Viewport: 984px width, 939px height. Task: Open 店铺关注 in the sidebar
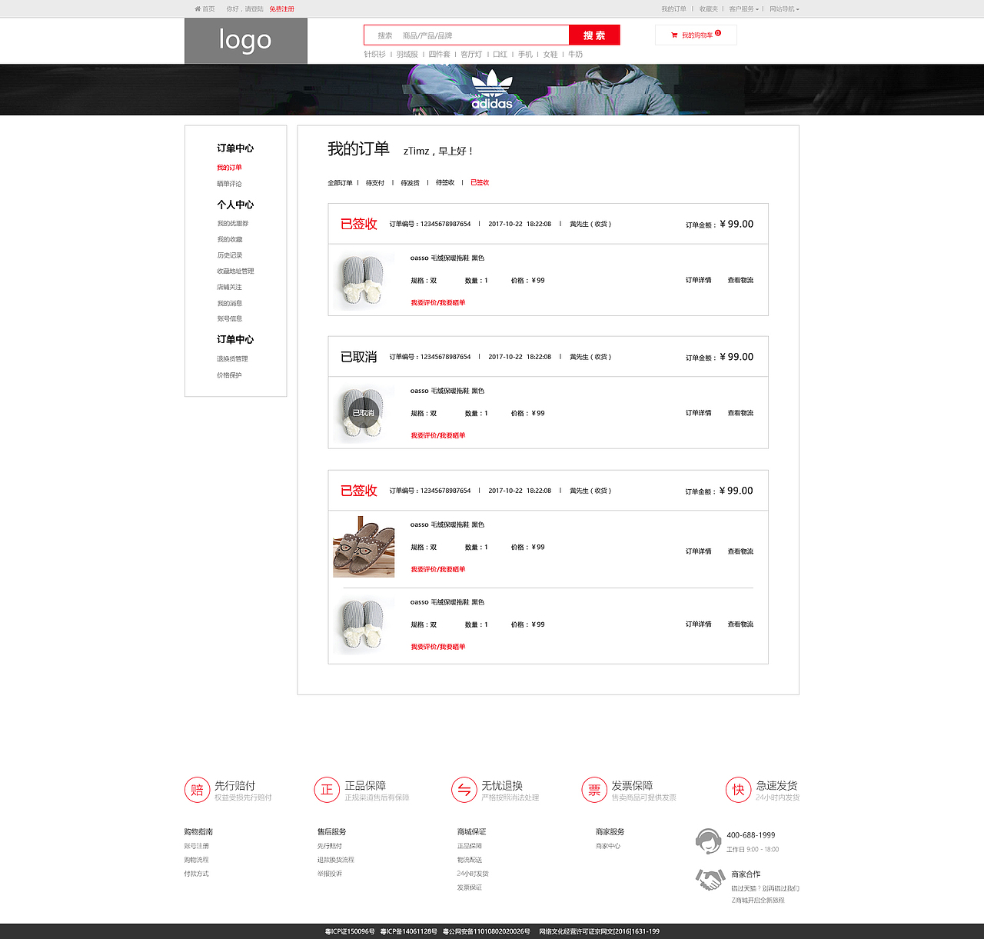tap(229, 288)
